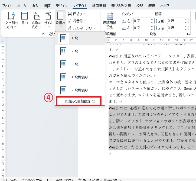
Task: Open the 印刷の向き orientation menu
Action: click(36, 20)
